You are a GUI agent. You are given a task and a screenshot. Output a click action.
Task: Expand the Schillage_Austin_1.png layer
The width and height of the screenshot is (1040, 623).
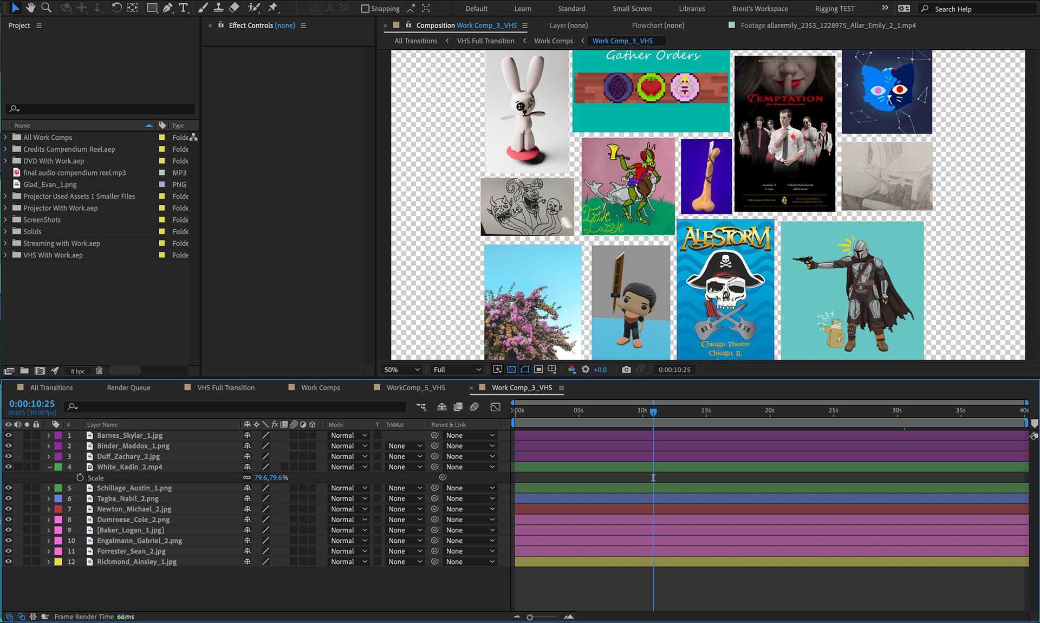(x=49, y=488)
